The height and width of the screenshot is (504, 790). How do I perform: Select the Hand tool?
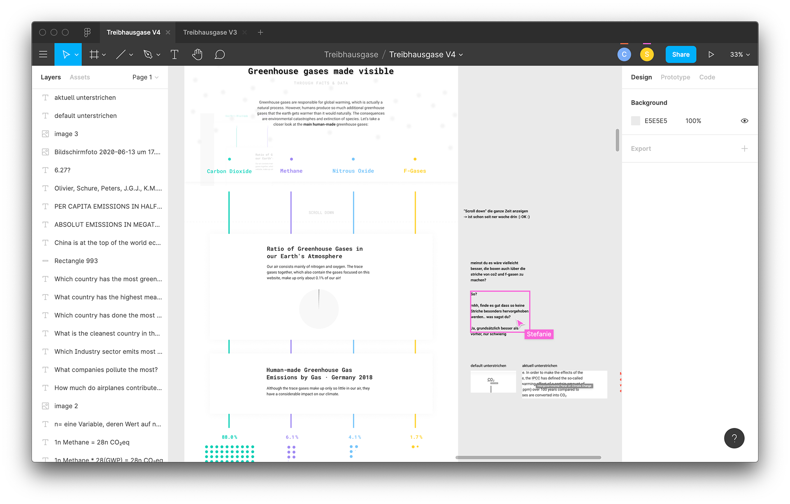pos(197,54)
